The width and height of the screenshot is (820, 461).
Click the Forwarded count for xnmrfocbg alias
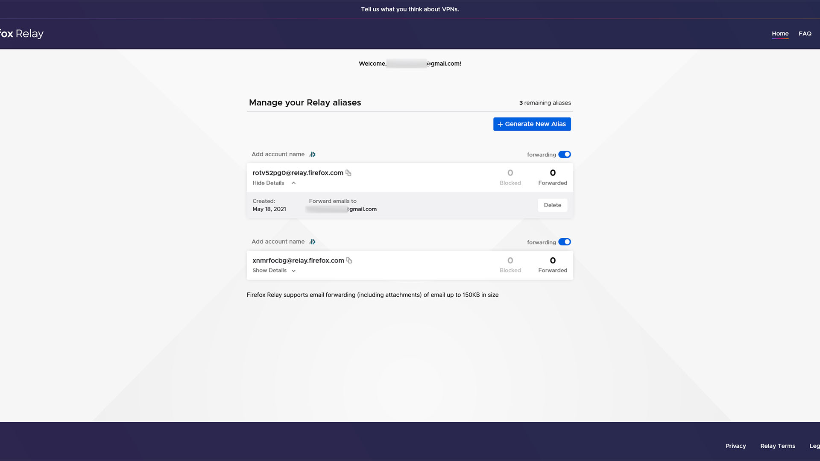tap(553, 261)
